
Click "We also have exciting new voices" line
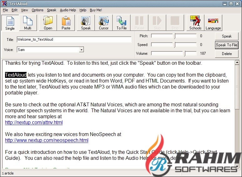[x=63, y=134]
